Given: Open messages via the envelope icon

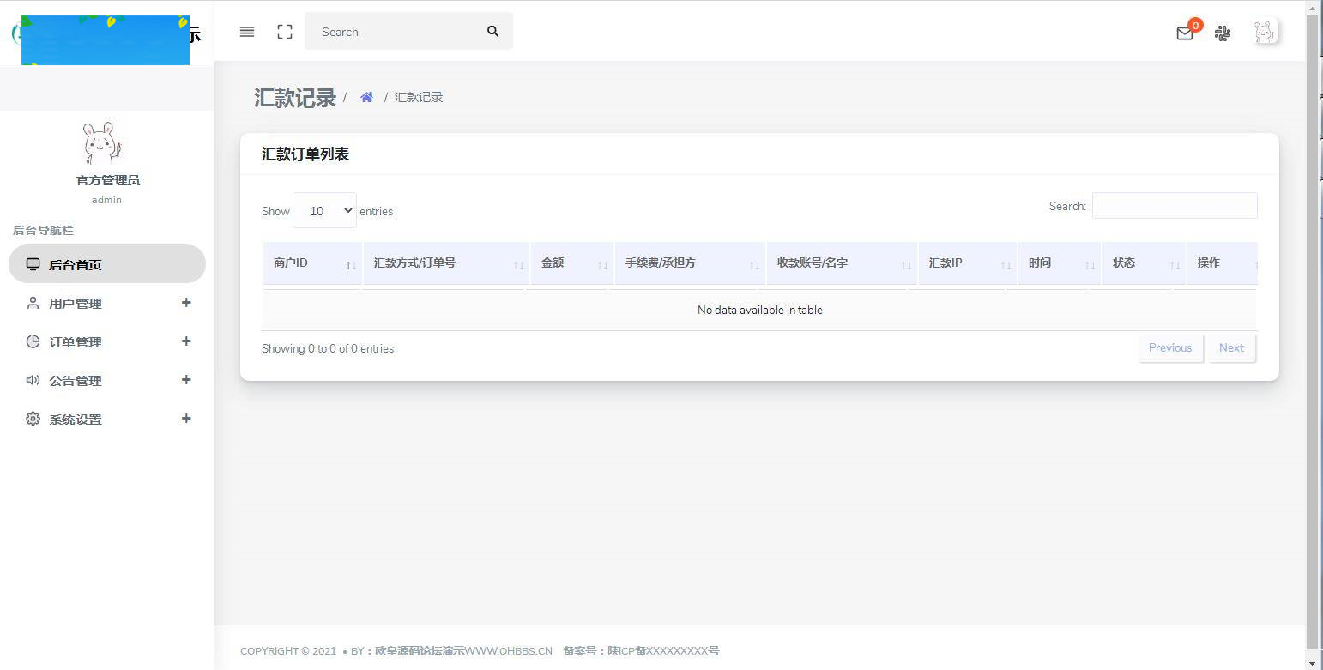Looking at the screenshot, I should 1184,33.
